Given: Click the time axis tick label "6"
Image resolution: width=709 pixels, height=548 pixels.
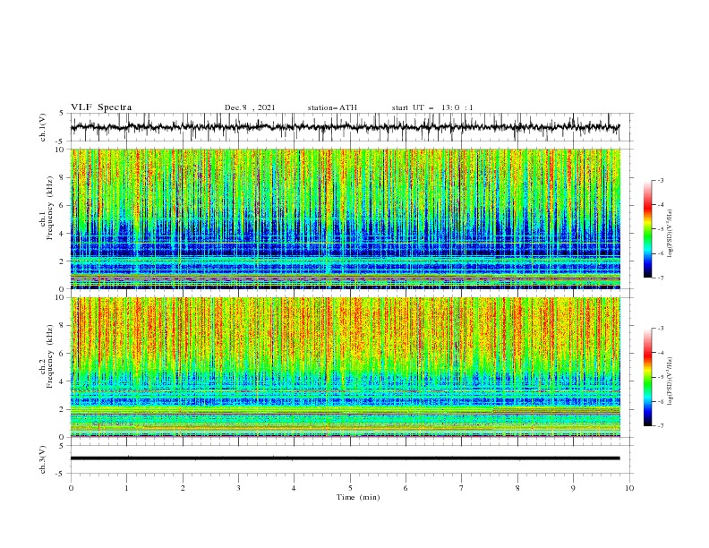Looking at the screenshot, I should [x=406, y=488].
